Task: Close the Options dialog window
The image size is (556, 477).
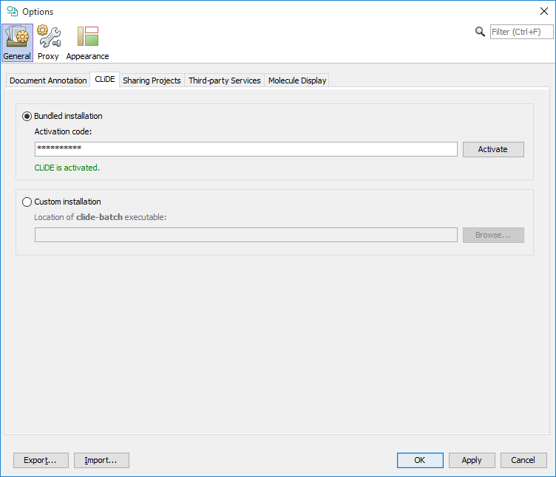Action: [543, 11]
